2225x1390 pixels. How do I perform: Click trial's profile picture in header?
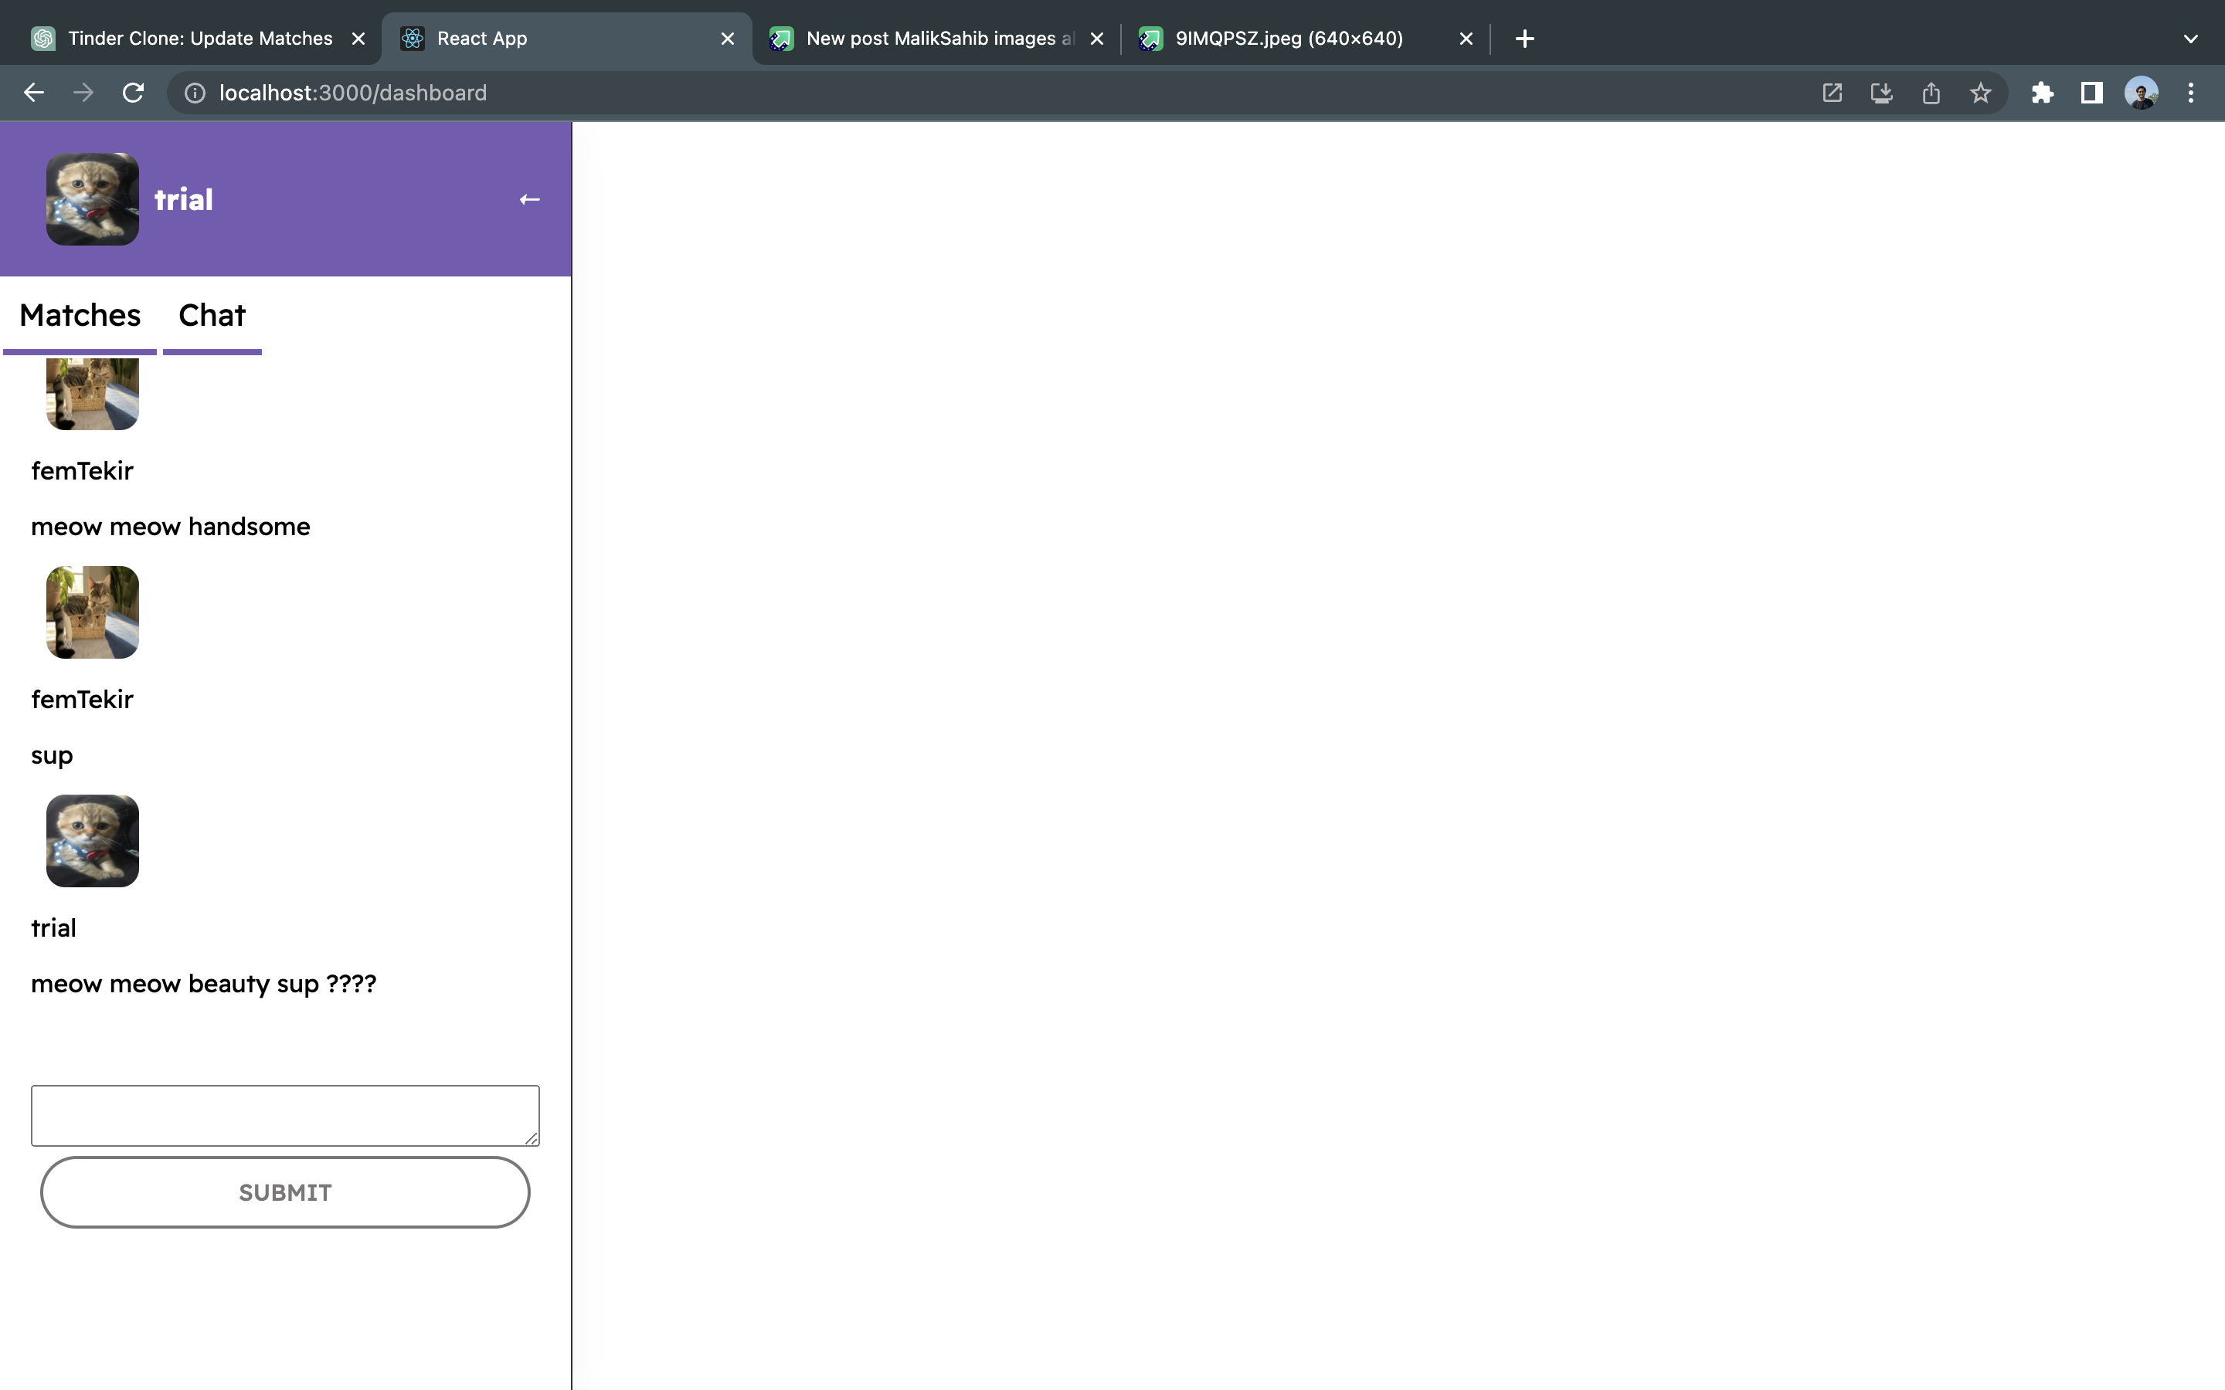click(93, 199)
